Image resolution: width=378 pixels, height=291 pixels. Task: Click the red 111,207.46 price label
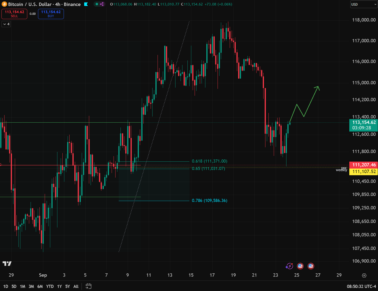pyautogui.click(x=364, y=165)
